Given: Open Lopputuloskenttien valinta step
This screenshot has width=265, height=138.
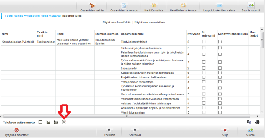Looking at the screenshot, I should tap(219, 7).
